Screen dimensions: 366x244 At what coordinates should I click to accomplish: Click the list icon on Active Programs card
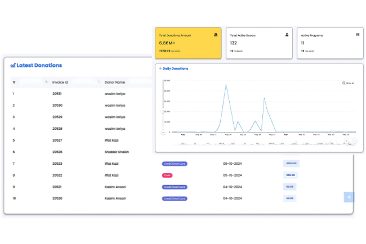pos(358,35)
